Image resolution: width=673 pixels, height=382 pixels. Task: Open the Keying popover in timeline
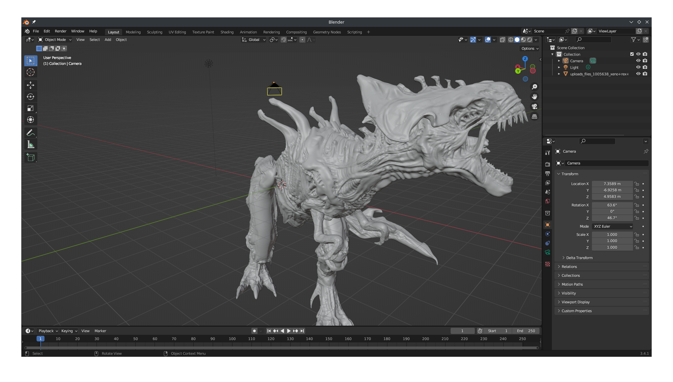click(69, 331)
